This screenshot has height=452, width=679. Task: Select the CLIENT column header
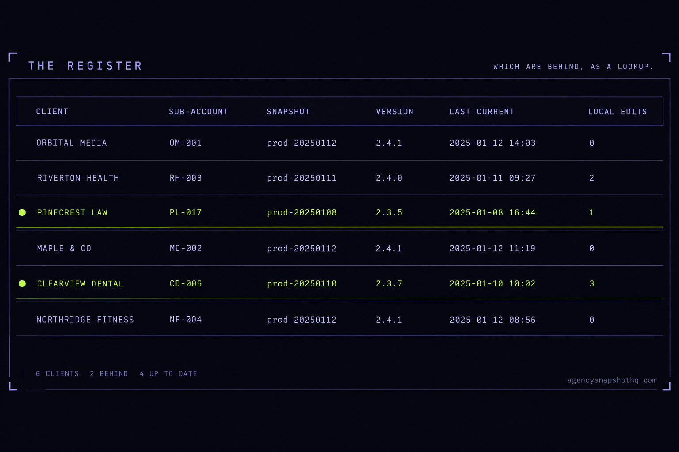[x=52, y=112]
